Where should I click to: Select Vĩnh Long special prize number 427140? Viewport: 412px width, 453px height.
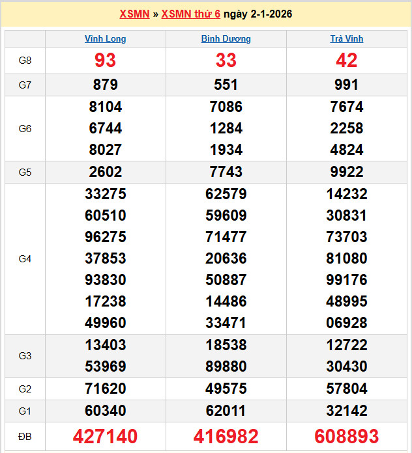click(105, 436)
